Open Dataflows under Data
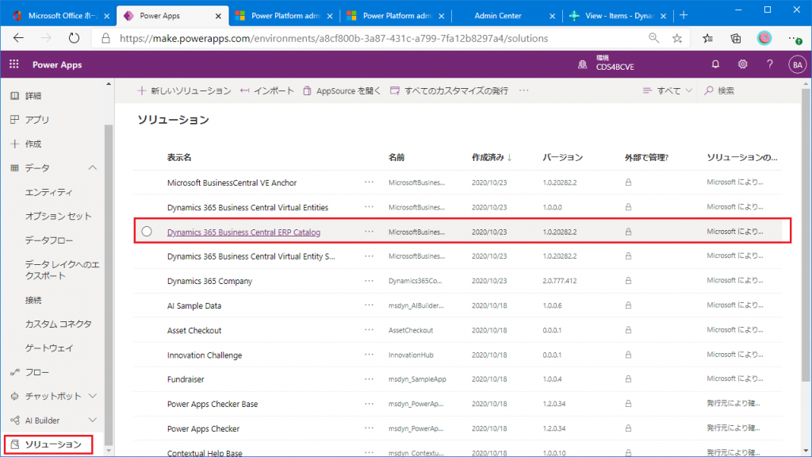Image resolution: width=812 pixels, height=457 pixels. coord(49,240)
